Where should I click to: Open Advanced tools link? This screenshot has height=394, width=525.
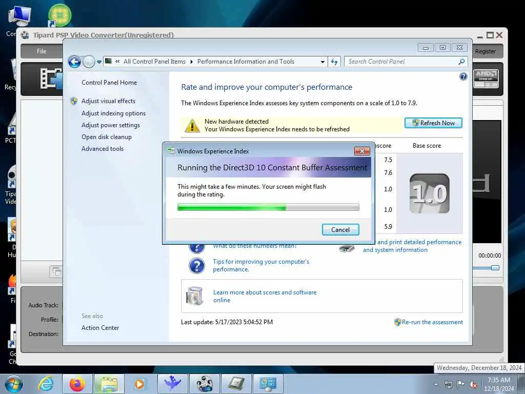click(x=103, y=148)
